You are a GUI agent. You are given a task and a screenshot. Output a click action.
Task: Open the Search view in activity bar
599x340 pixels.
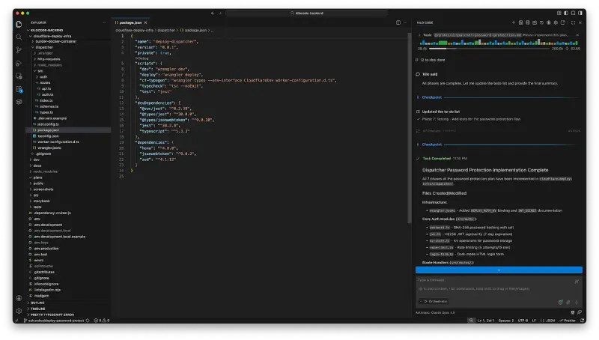coord(19,36)
